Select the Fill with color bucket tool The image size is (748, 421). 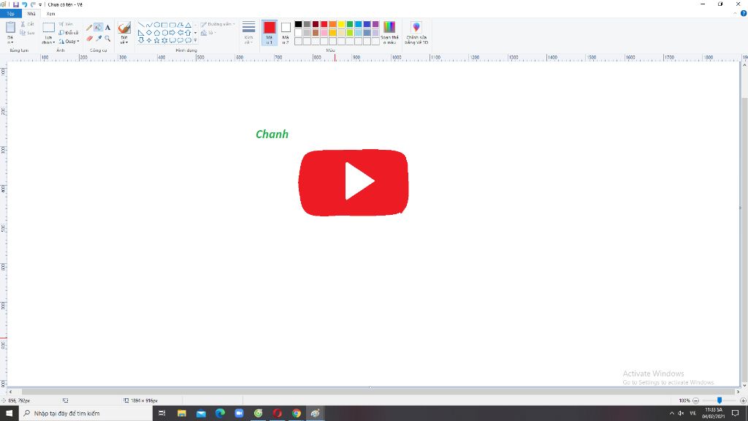coord(99,28)
